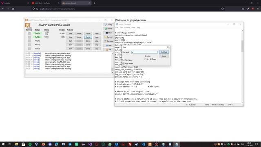Screen dimensions: 261x147
Task: Uncheck Match case in the Find dialog
Action: (124, 60)
